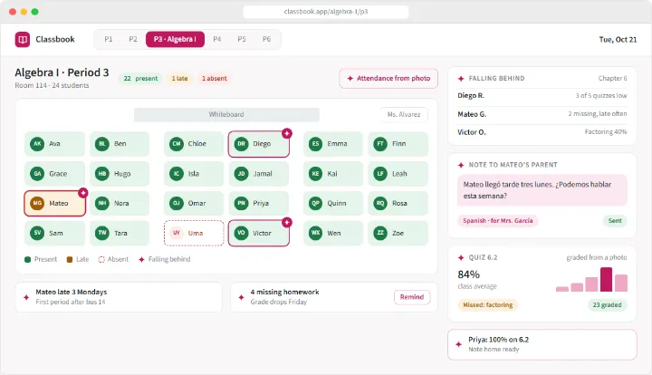Switch to the P2 tab
Image resolution: width=652 pixels, height=375 pixels.
[132, 39]
